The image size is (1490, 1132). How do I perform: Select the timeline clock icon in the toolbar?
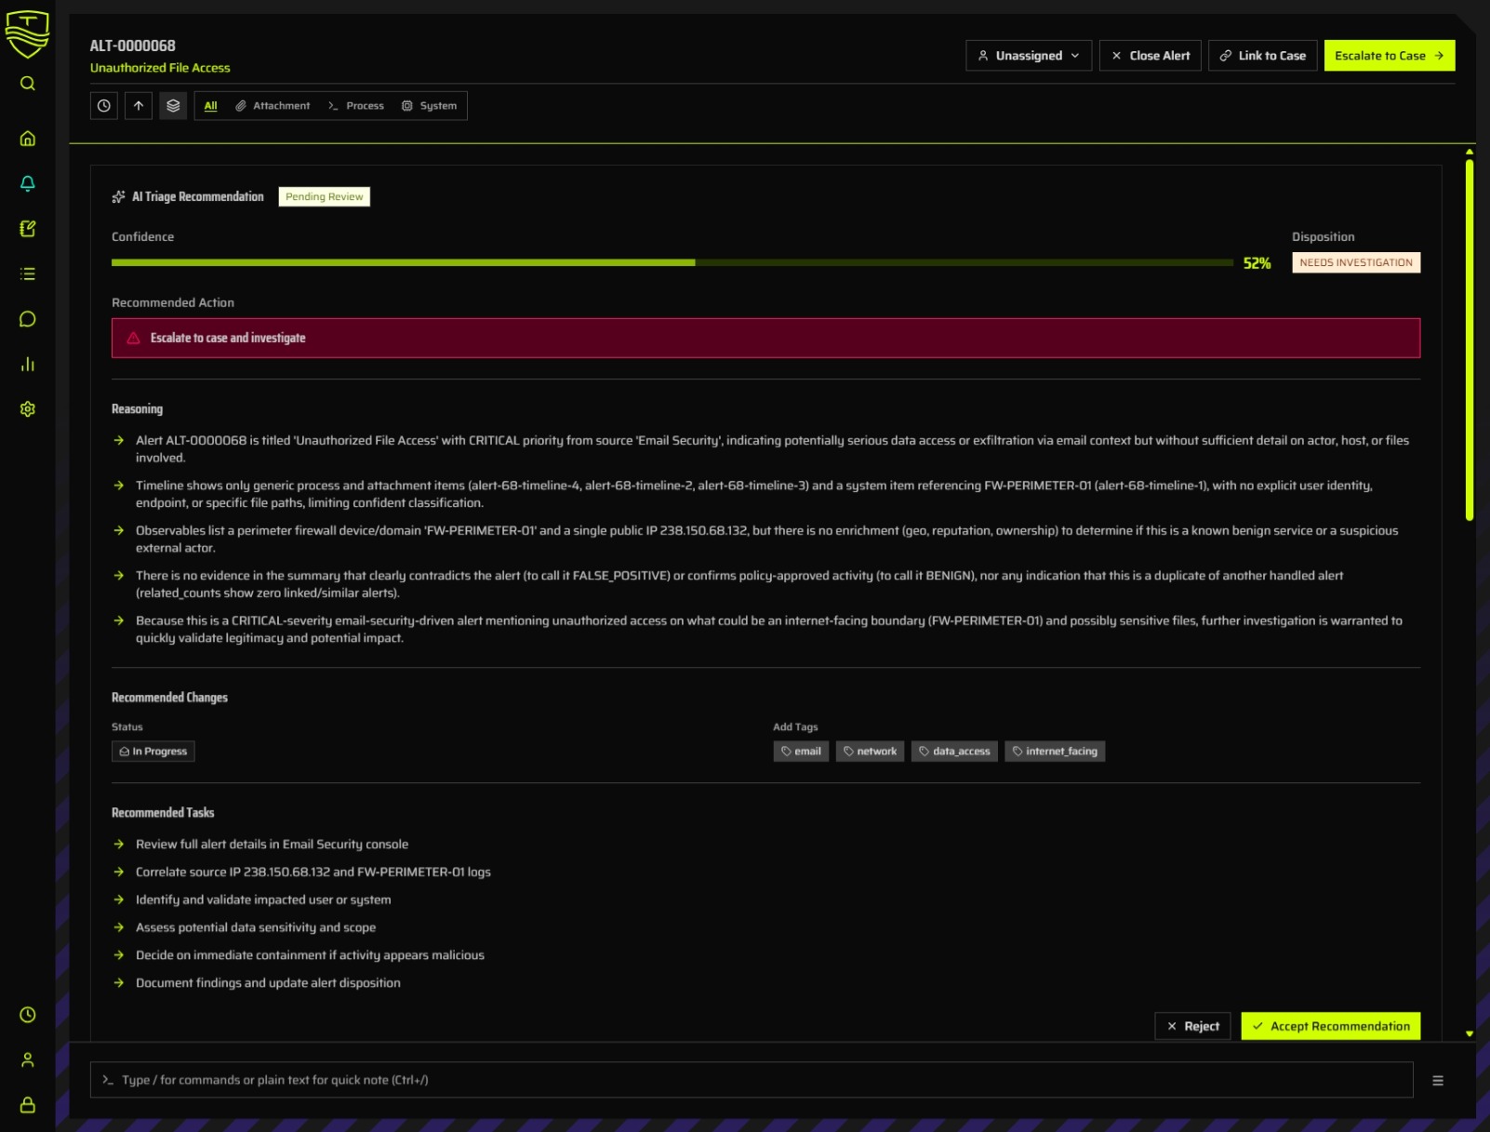[103, 105]
